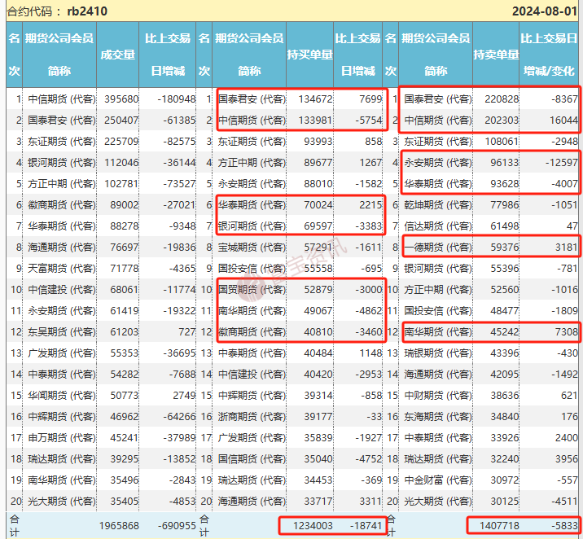Click total long position 1234003
This screenshot has width=583, height=539.
[313, 526]
